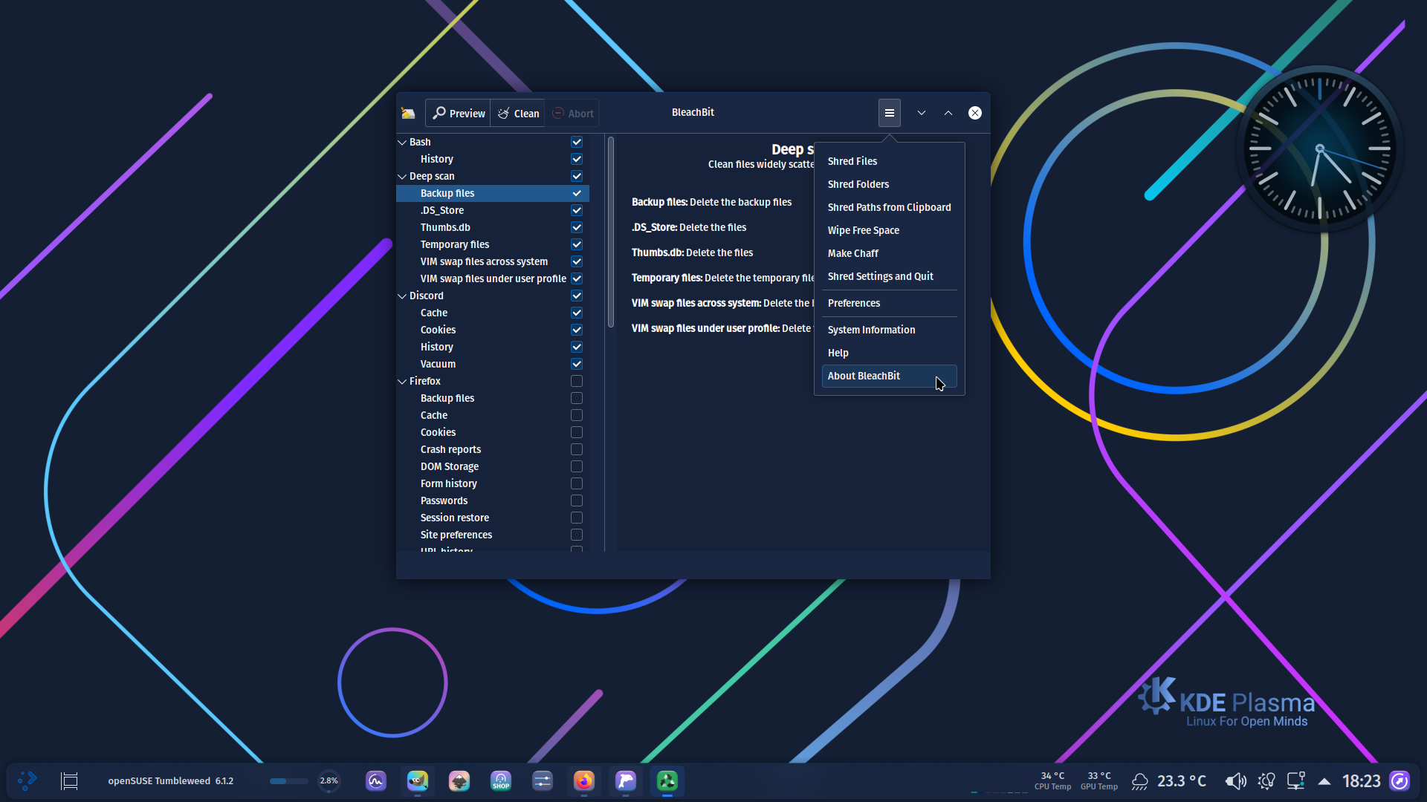Click the 2.8% circular usage gauge
Screen dimensions: 1427x802
[329, 781]
